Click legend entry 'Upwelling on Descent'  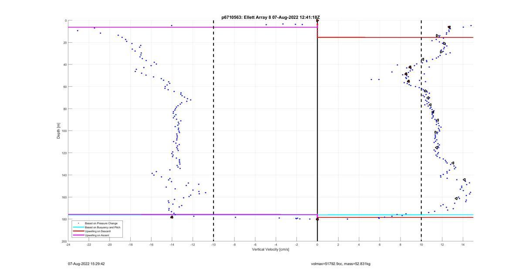(x=98, y=231)
